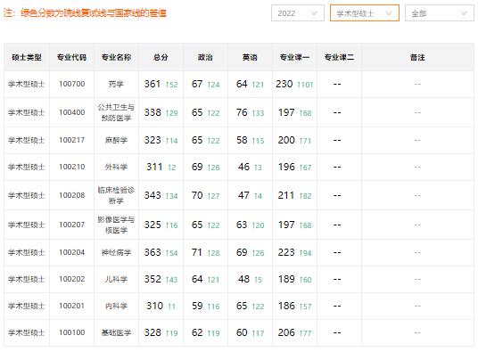Select the 麻醉学 major name
The width and height of the screenshot is (478, 352).
click(116, 140)
